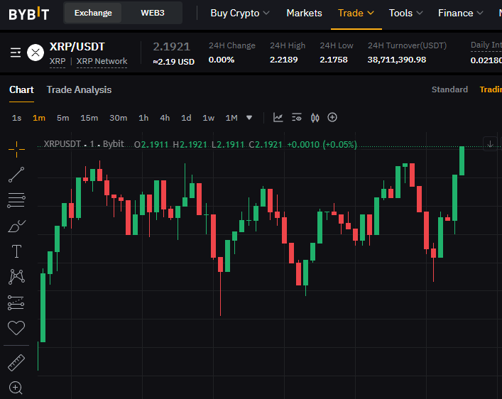
Task: Select the 15m timeframe
Action: (89, 118)
